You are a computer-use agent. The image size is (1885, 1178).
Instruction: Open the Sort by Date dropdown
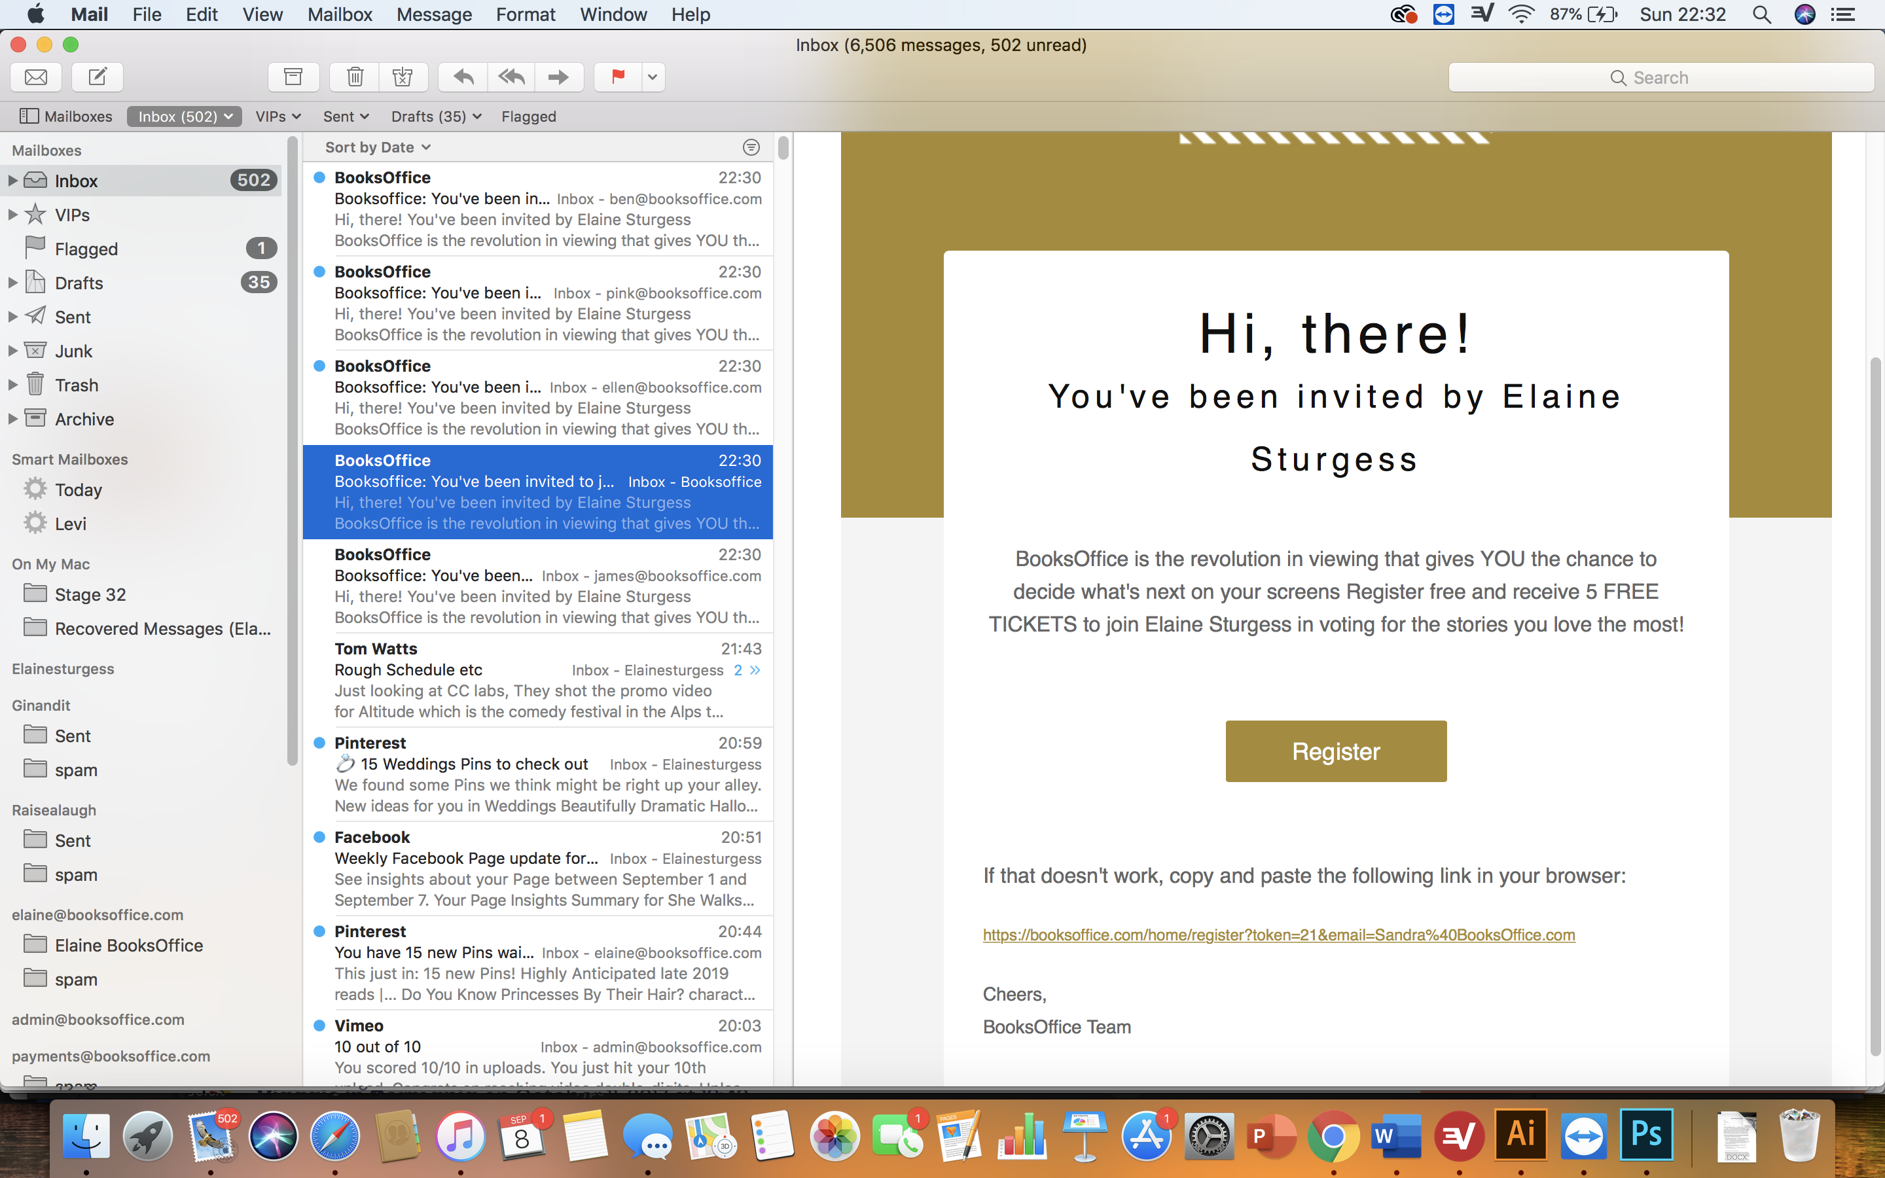pyautogui.click(x=378, y=147)
